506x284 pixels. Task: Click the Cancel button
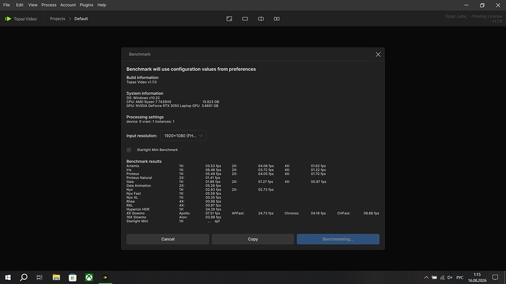[168, 239]
